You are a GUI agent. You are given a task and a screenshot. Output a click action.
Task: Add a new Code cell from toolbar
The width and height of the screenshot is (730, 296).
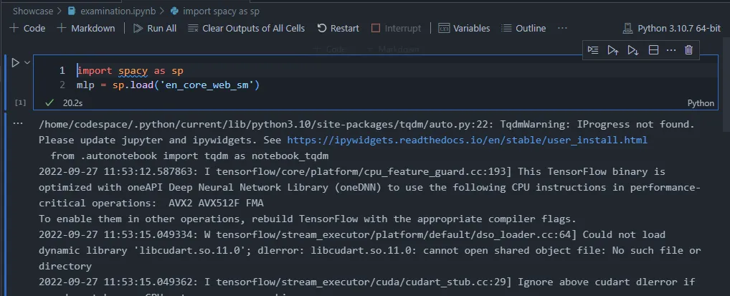coord(27,29)
